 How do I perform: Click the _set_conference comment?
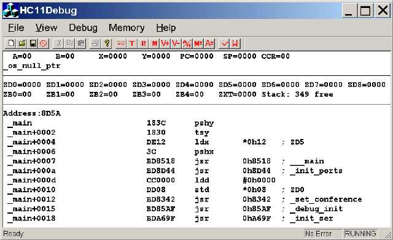pyautogui.click(x=326, y=199)
